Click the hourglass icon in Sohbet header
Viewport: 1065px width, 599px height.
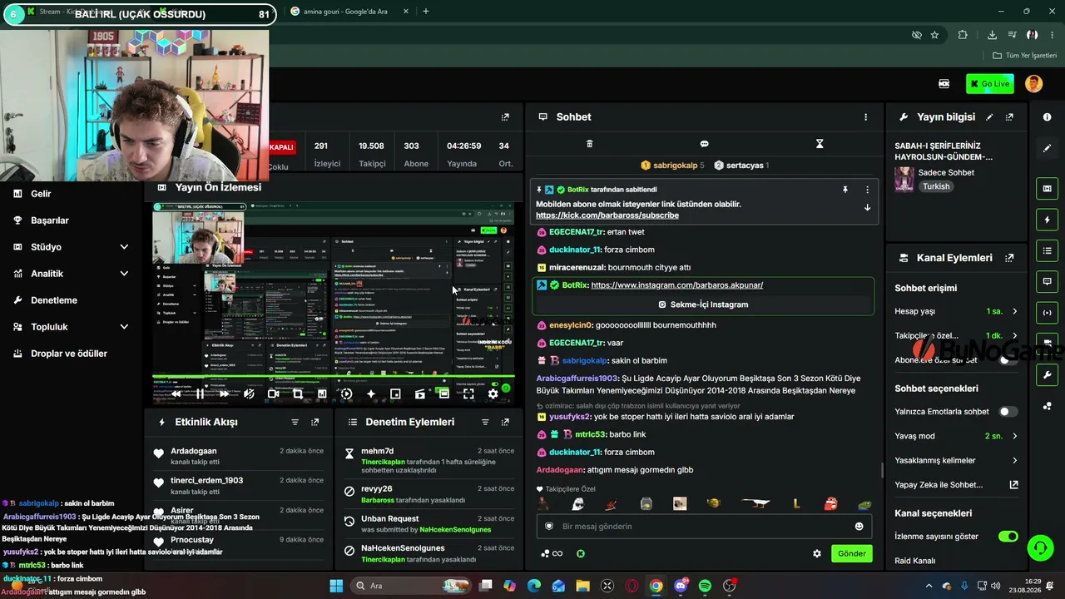(820, 144)
